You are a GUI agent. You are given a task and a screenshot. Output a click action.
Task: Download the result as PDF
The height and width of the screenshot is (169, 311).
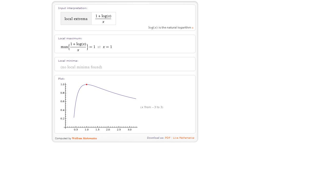[x=168, y=138]
